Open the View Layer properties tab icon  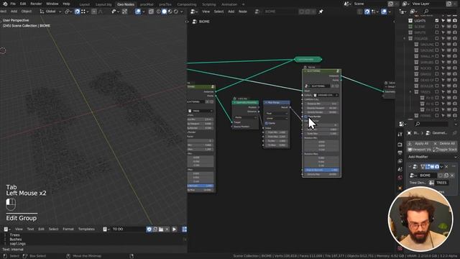click(x=400, y=161)
